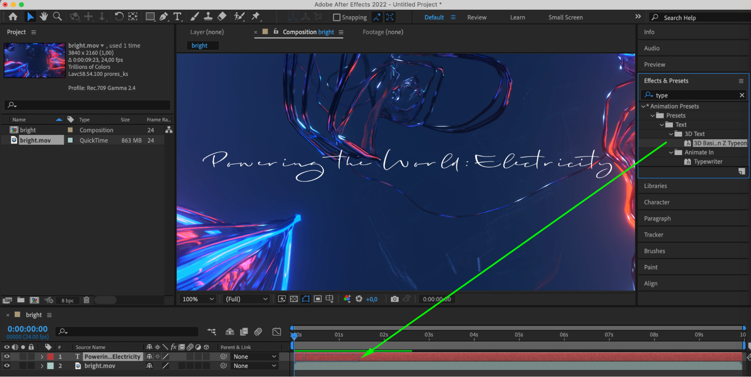Select the Puppet Pin tool
This screenshot has width=751, height=377.
[255, 16]
